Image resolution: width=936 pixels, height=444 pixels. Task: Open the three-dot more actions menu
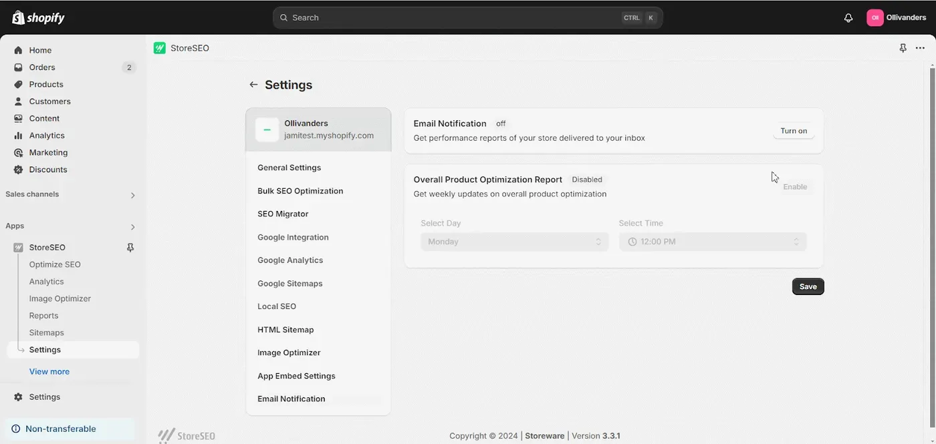point(920,48)
